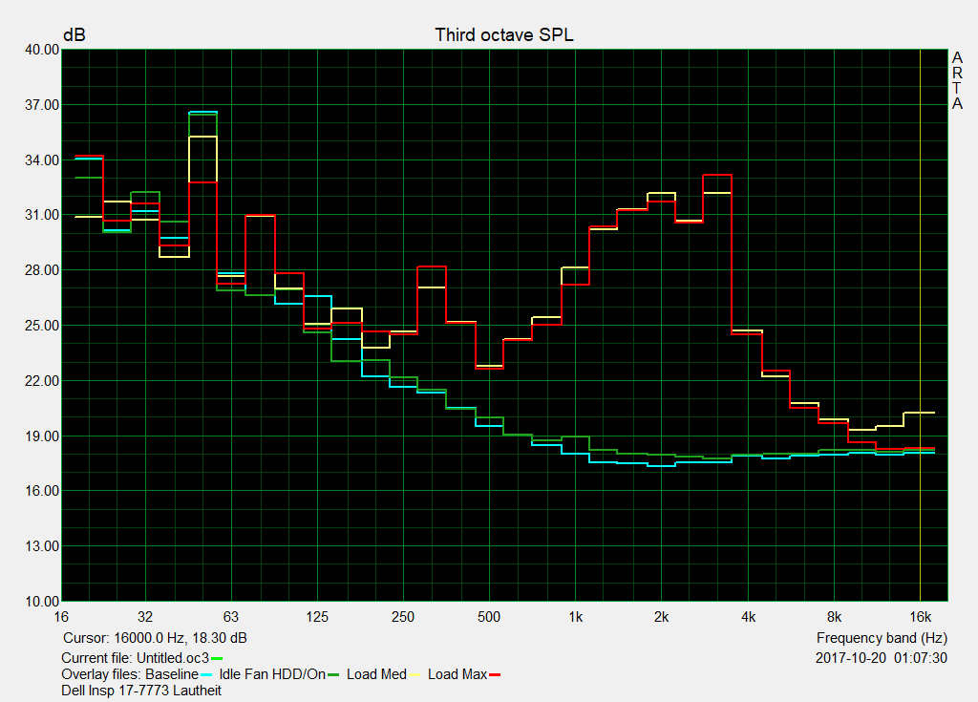Click the 40.00 y-axis value
Screen dimensions: 978x702
[x=42, y=50]
